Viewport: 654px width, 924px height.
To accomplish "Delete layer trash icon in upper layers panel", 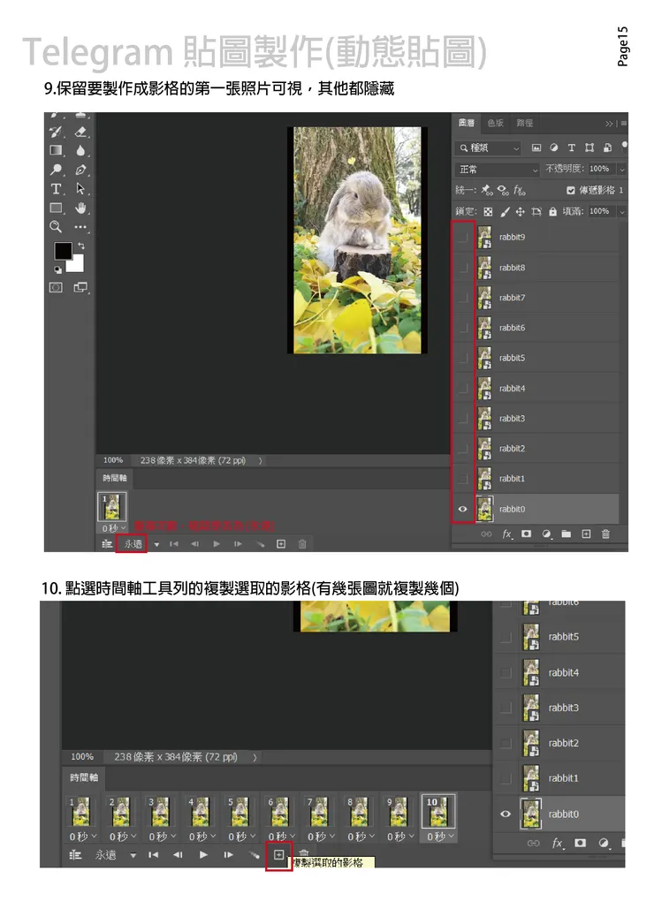I will (605, 534).
